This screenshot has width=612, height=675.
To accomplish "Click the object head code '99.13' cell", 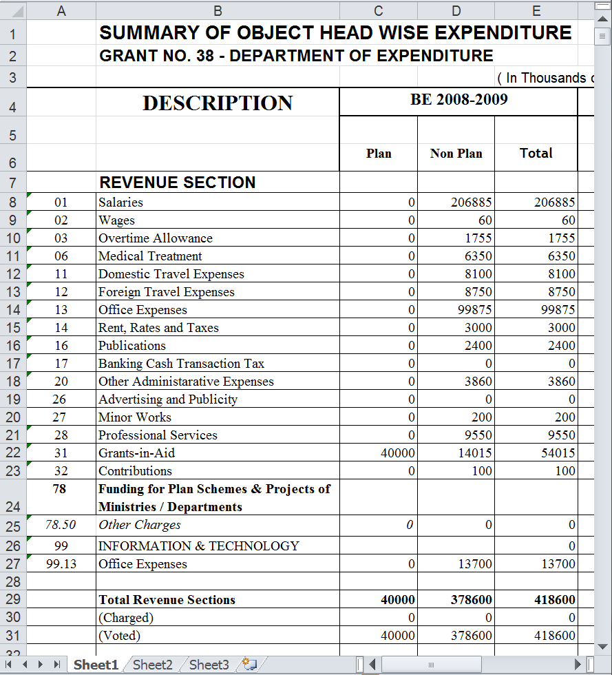I will pyautogui.click(x=61, y=563).
